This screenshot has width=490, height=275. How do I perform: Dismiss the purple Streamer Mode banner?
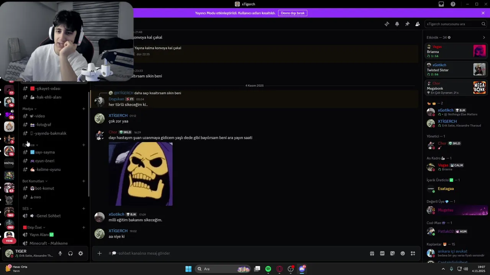[483, 13]
